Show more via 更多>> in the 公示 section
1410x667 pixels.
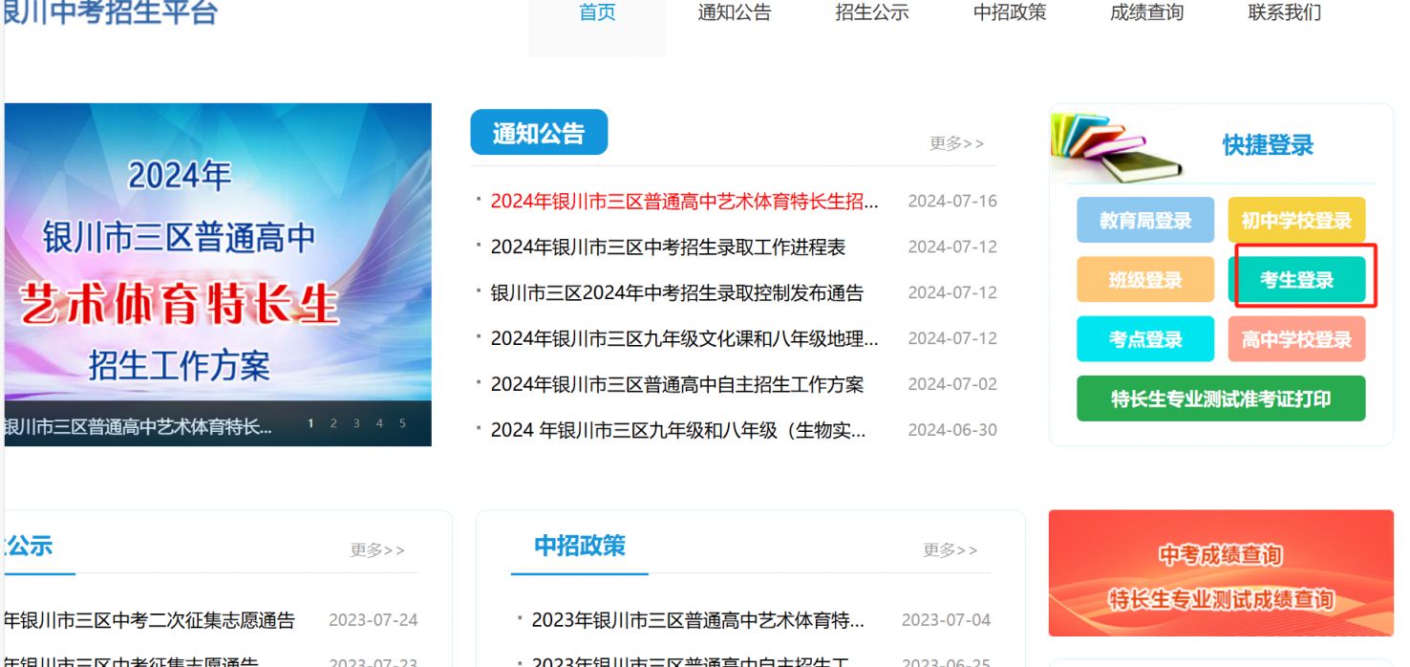pos(377,550)
